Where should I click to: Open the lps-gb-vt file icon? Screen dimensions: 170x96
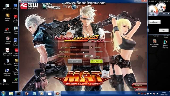tap(5, 82)
